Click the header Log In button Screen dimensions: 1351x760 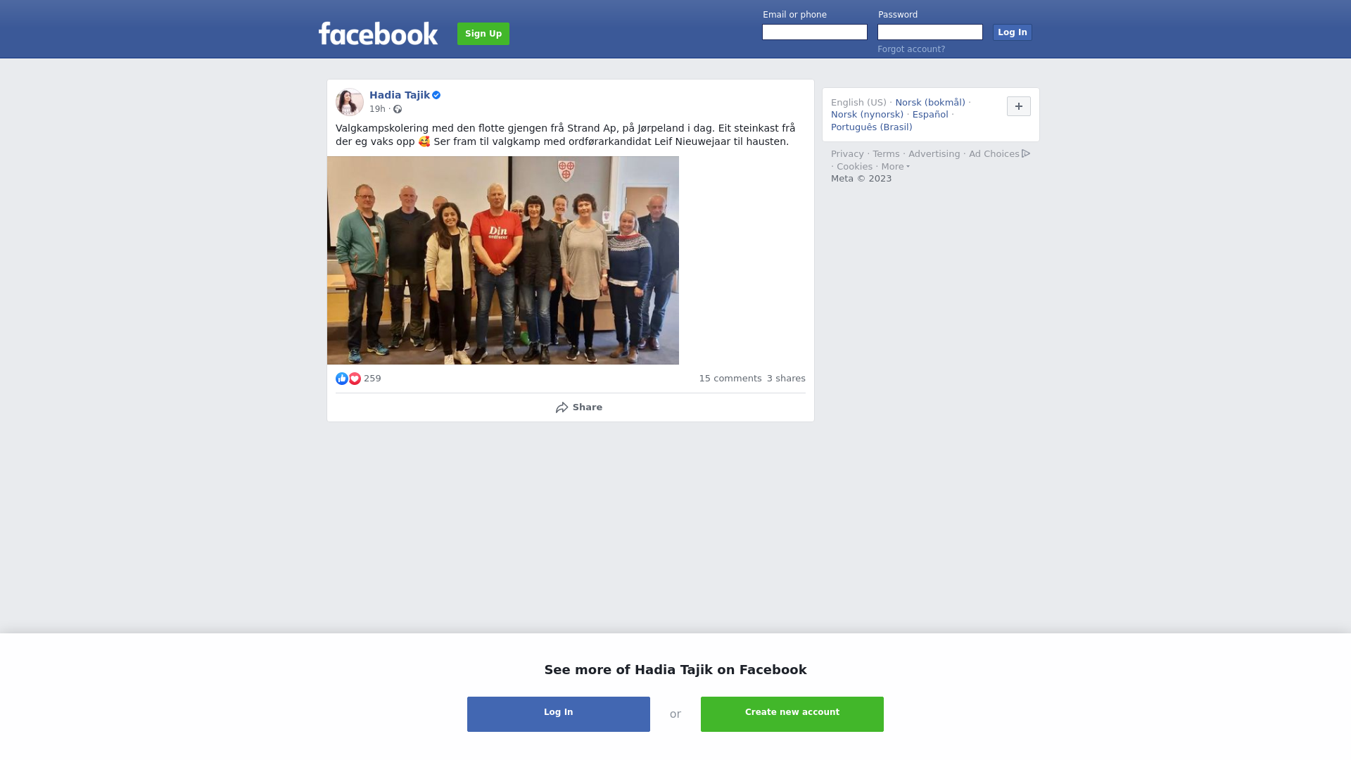tap(1013, 32)
